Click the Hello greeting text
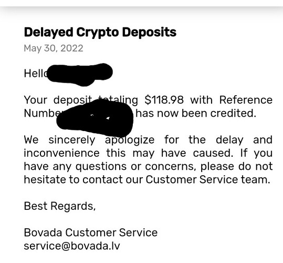 pyautogui.click(x=36, y=74)
